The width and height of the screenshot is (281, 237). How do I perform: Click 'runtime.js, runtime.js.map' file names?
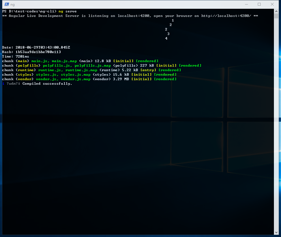point(68,70)
